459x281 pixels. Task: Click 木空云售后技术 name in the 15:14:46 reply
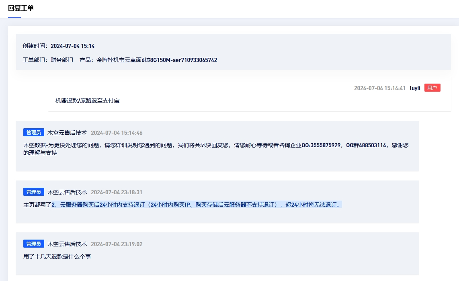[67, 133]
